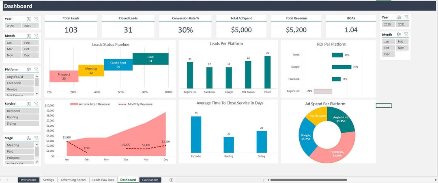This screenshot has width=438, height=183.
Task: Select 2021 in the left Year slicer
Action: pos(30,26)
